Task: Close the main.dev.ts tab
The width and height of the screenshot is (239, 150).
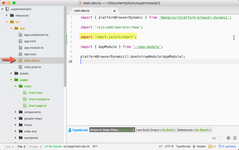Action: click(114, 11)
